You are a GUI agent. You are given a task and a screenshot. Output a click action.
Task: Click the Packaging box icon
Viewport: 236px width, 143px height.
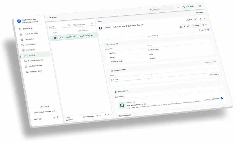[x=24, y=50]
